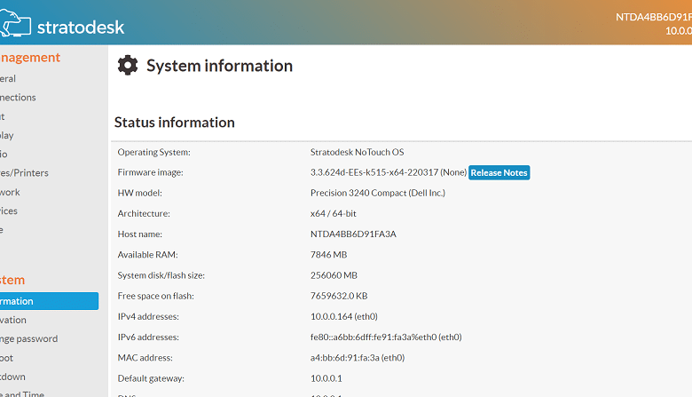Click the host name value NTDA4BB6D91FA3A

(x=353, y=234)
